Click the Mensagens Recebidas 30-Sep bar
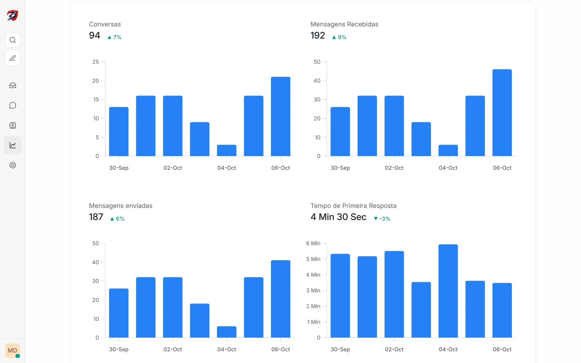This screenshot has height=363, width=581. tap(340, 131)
